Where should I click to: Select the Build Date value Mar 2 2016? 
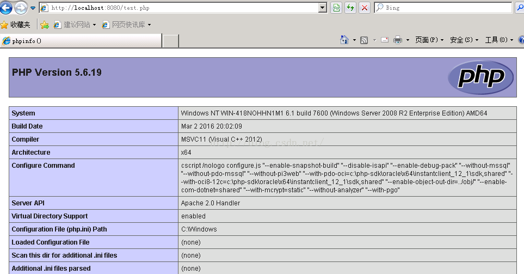212,126
